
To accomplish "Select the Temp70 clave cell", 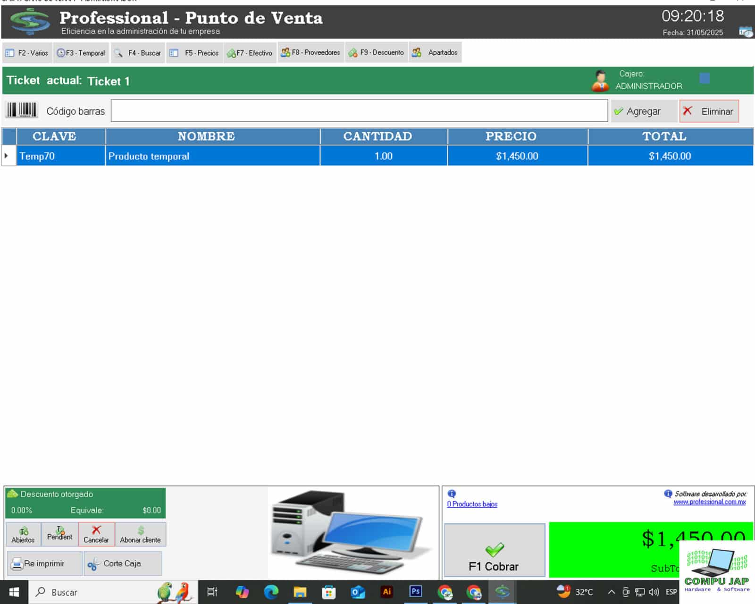I will pyautogui.click(x=61, y=156).
